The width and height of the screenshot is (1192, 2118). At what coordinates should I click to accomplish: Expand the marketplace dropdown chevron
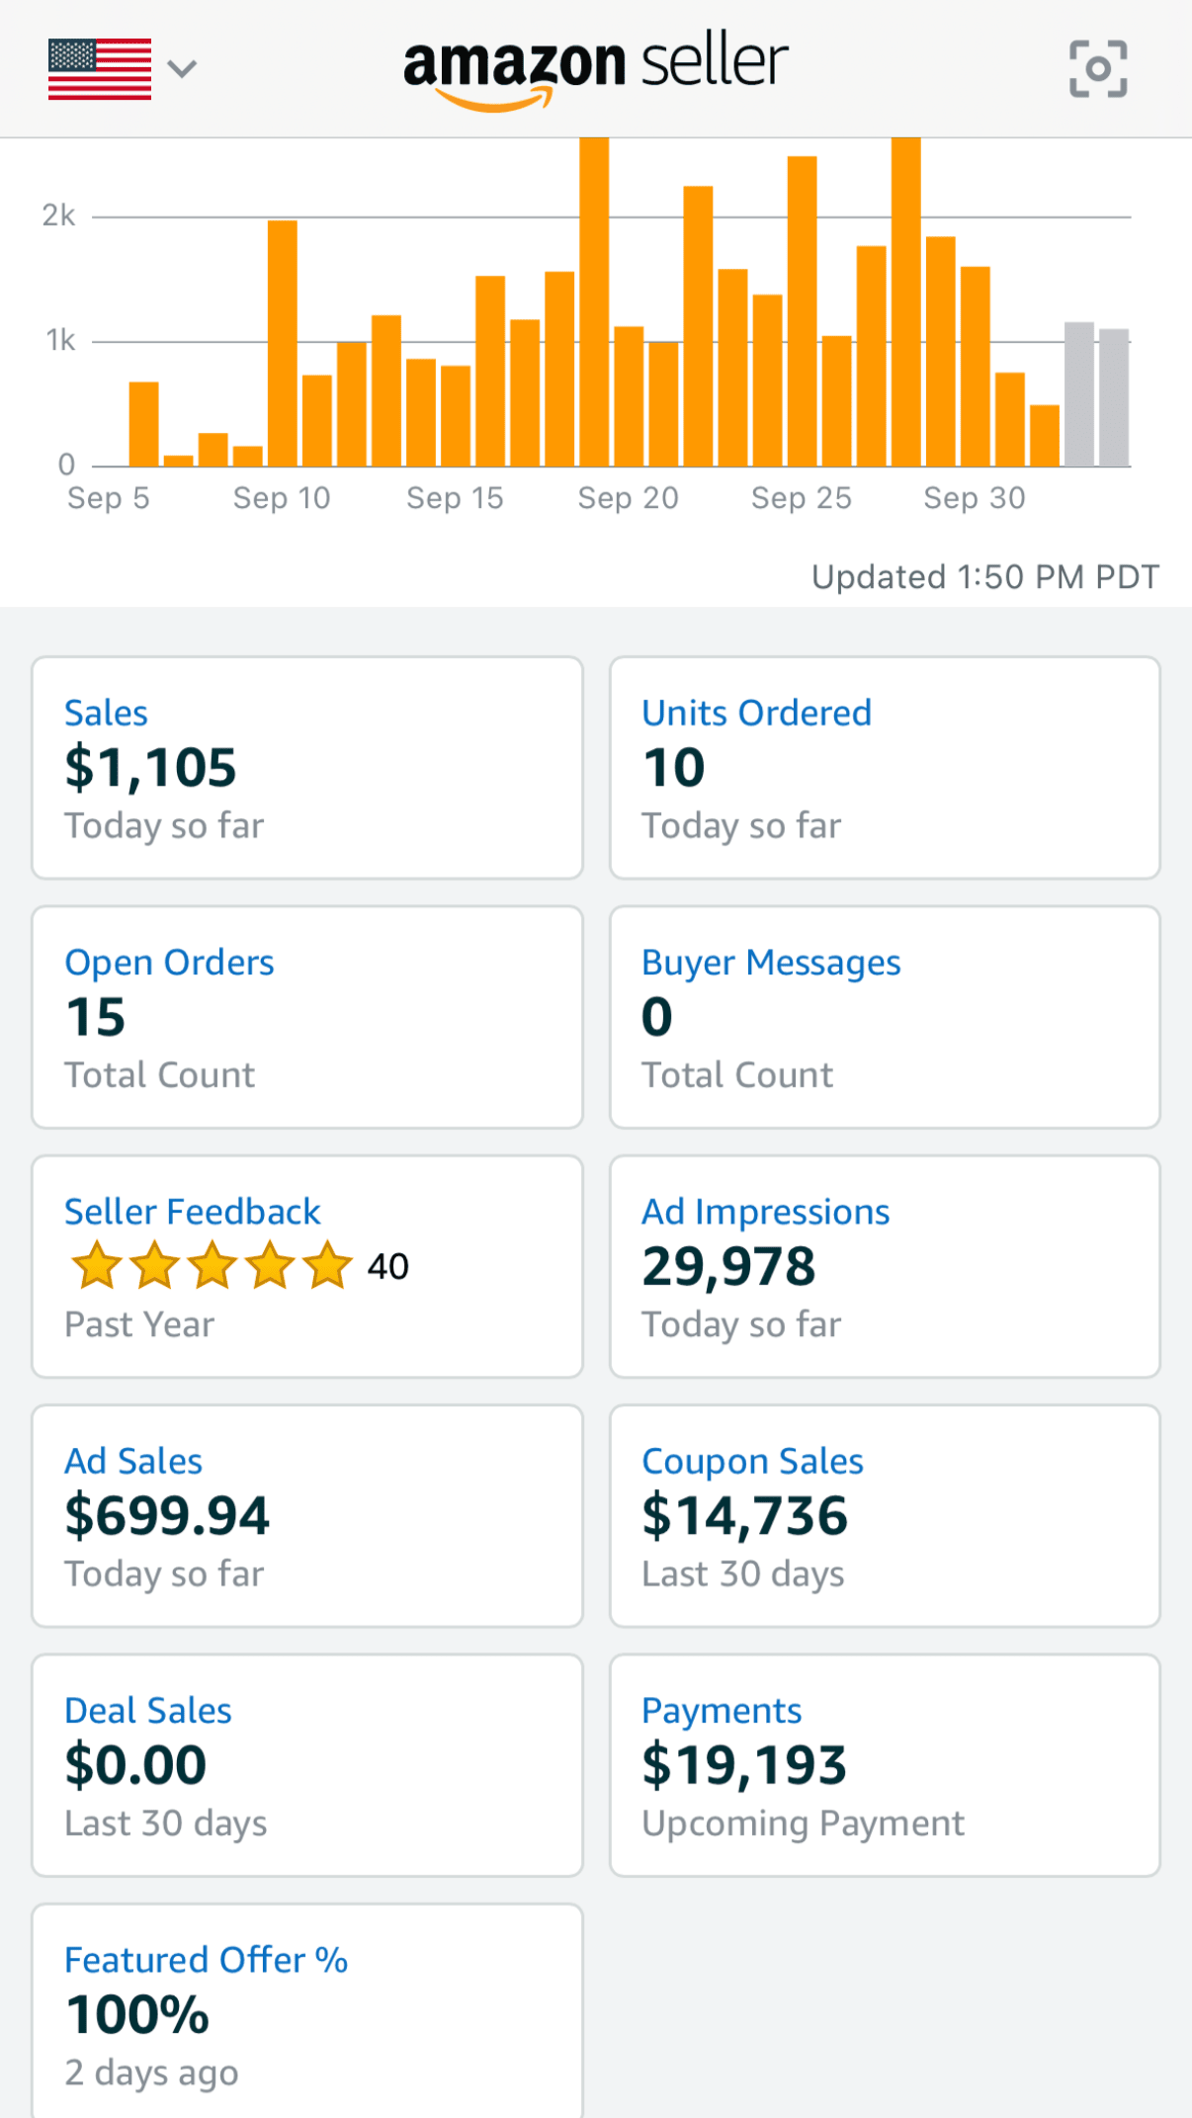pos(182,69)
